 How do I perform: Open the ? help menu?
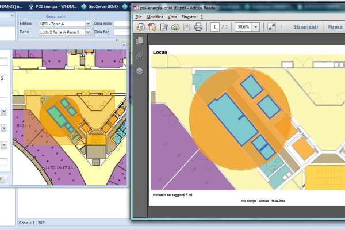coord(202,17)
